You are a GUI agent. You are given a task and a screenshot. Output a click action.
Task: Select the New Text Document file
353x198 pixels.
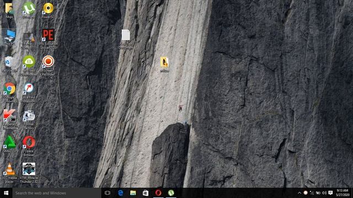coord(126,39)
